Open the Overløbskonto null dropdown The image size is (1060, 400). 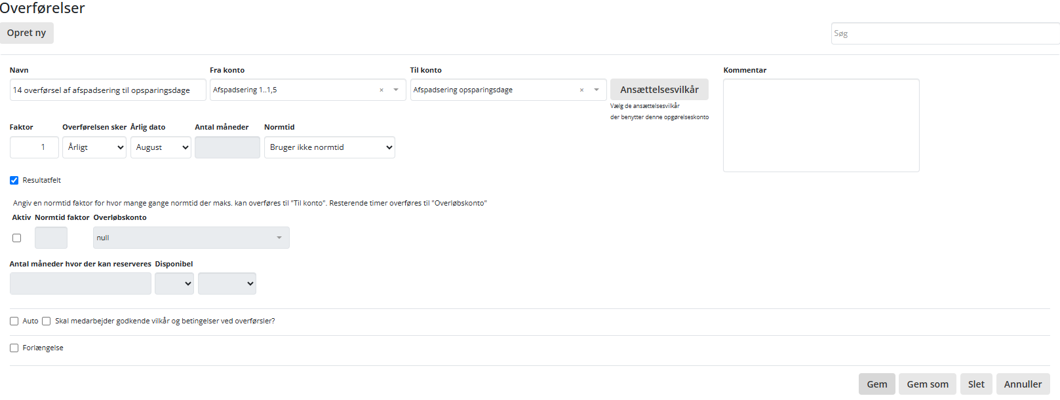point(191,238)
